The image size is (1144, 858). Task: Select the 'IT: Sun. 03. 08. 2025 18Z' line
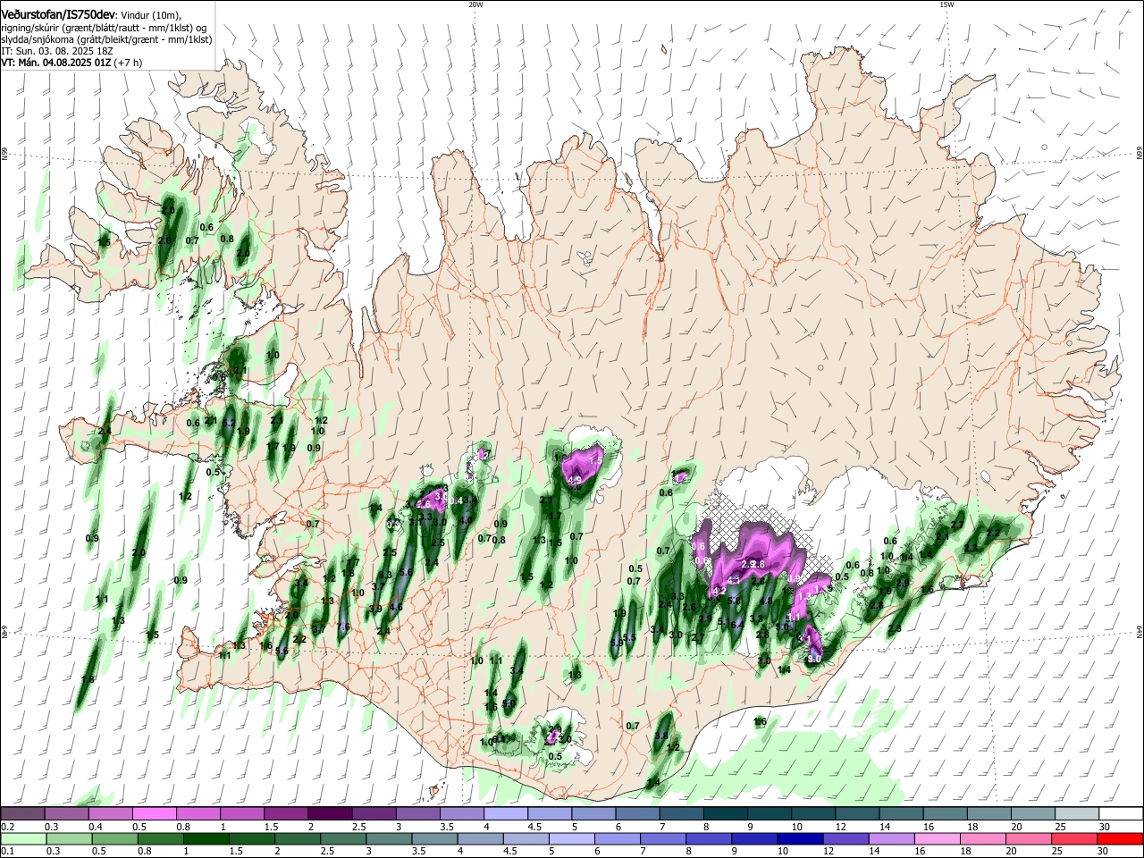[x=57, y=51]
